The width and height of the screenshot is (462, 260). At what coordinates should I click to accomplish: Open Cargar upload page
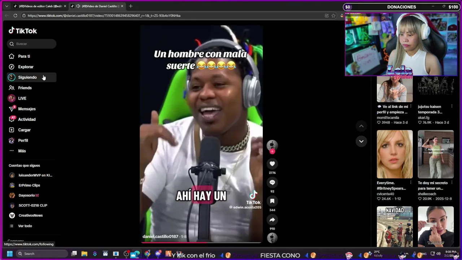tap(32, 130)
